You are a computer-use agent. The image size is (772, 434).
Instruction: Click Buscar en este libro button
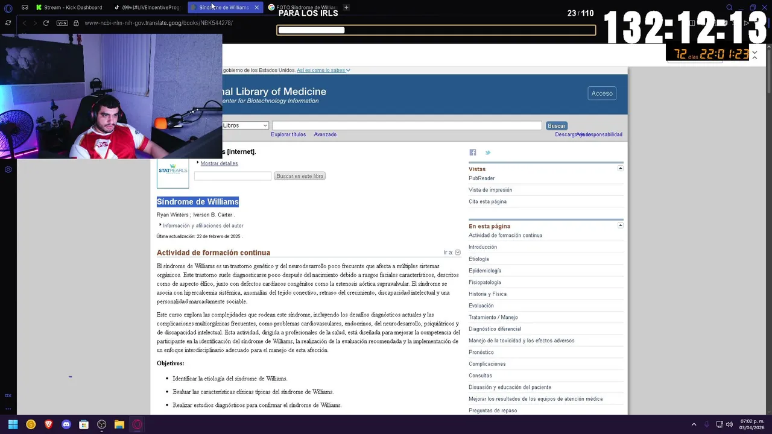click(x=300, y=176)
